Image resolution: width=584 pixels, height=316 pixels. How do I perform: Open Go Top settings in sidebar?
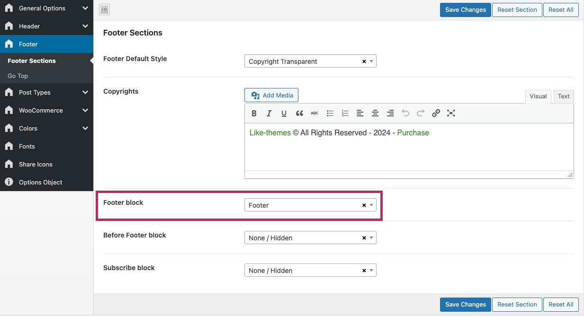(18, 76)
